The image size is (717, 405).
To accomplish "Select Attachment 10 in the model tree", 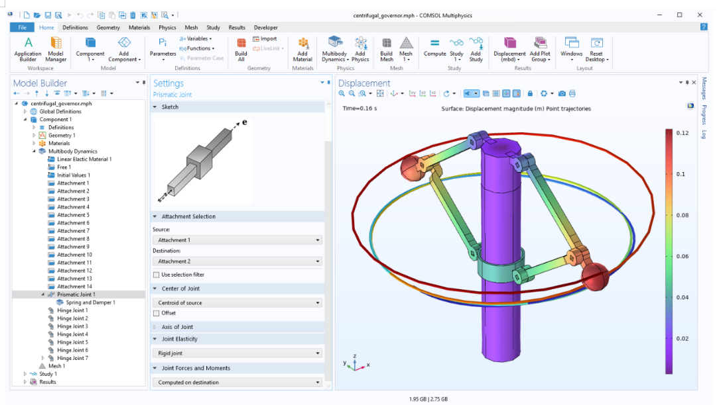I will tap(70, 255).
